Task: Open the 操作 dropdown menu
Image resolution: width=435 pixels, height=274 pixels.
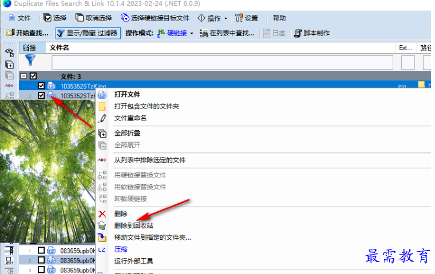Action: pos(212,18)
